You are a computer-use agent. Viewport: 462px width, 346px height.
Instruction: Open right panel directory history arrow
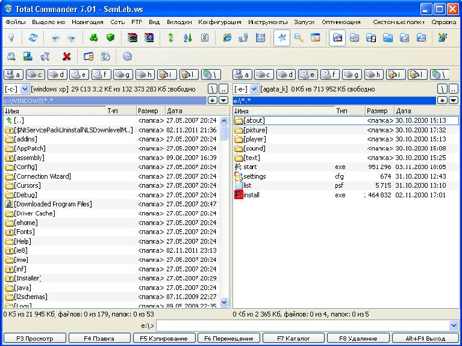[454, 100]
